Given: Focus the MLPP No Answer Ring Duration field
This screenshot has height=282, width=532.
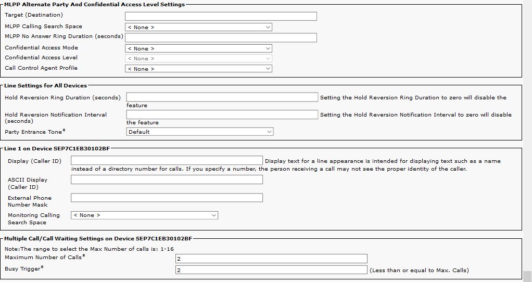Looking at the screenshot, I should (221, 37).
